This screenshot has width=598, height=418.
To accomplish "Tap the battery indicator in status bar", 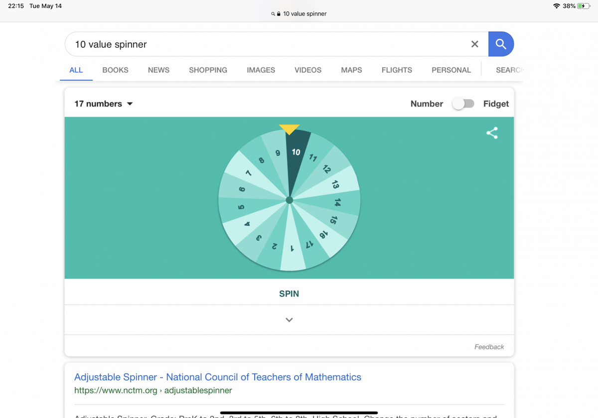I will 583,6.
